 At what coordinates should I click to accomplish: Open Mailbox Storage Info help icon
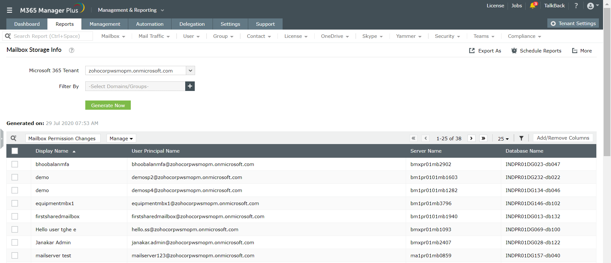click(72, 50)
